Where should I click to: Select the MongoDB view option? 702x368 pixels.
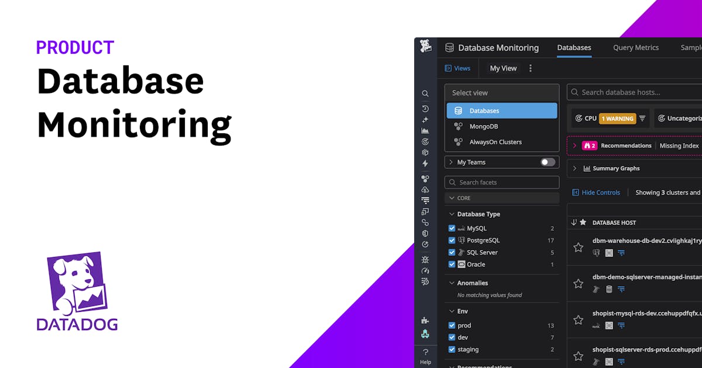(502, 126)
